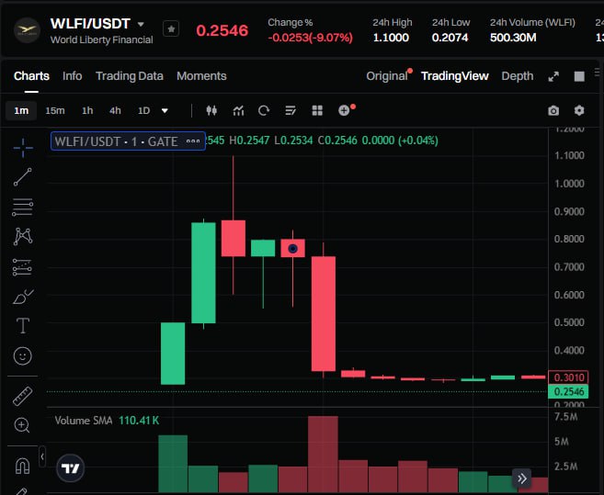The width and height of the screenshot is (604, 495).
Task: Expand the WLFI/USDT pair selector dropdown
Action: point(141,24)
